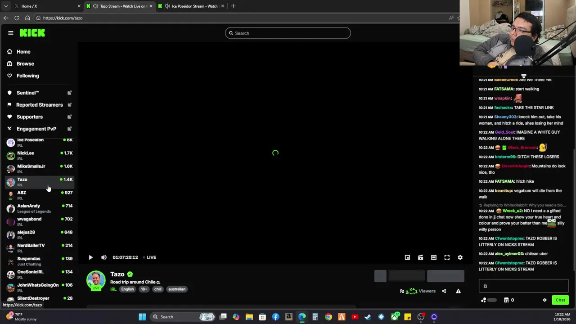Open Steam from taskbar
The width and height of the screenshot is (576, 324).
coord(368,317)
